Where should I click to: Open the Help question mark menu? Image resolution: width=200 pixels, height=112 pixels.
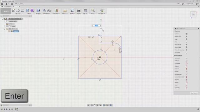(197, 4)
